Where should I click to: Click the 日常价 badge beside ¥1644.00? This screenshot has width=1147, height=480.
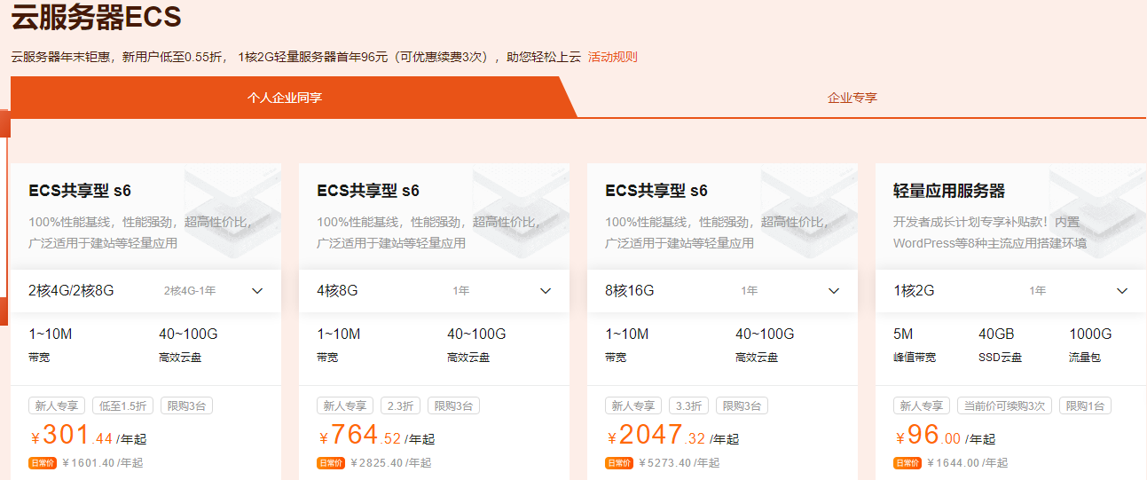point(907,463)
